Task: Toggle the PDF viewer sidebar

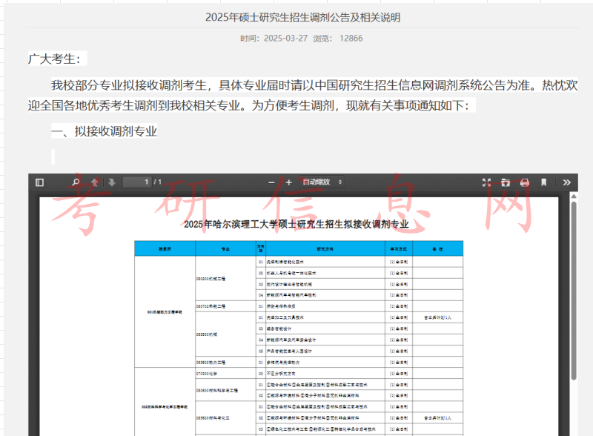Action: [x=39, y=182]
